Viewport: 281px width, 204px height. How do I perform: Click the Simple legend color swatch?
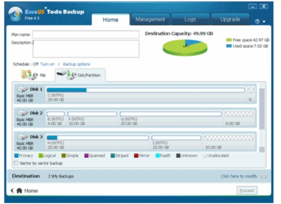coord(63,155)
